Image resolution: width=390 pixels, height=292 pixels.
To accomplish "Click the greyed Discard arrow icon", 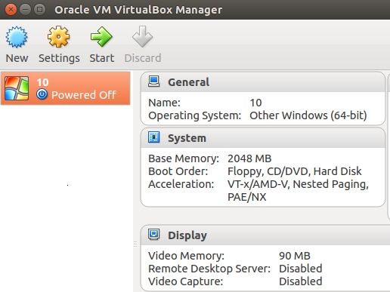I will point(142,37).
